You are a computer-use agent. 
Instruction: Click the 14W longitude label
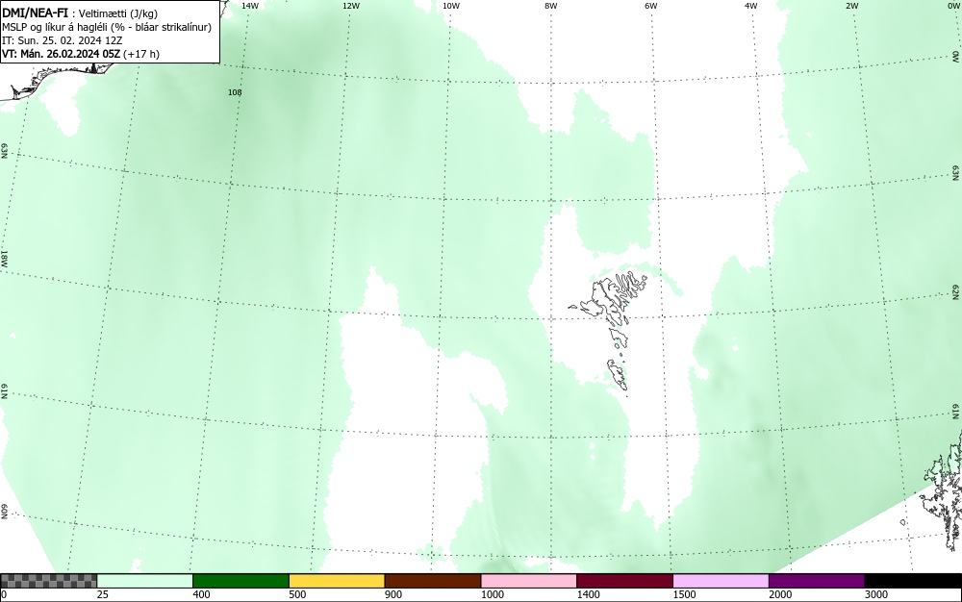(249, 6)
